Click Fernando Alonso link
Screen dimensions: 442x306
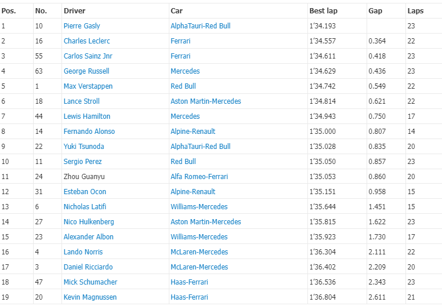(89, 132)
